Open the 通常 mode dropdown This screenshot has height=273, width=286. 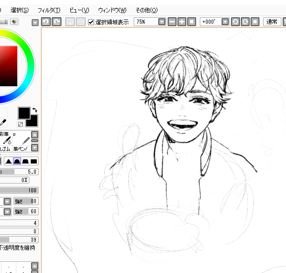click(x=272, y=22)
